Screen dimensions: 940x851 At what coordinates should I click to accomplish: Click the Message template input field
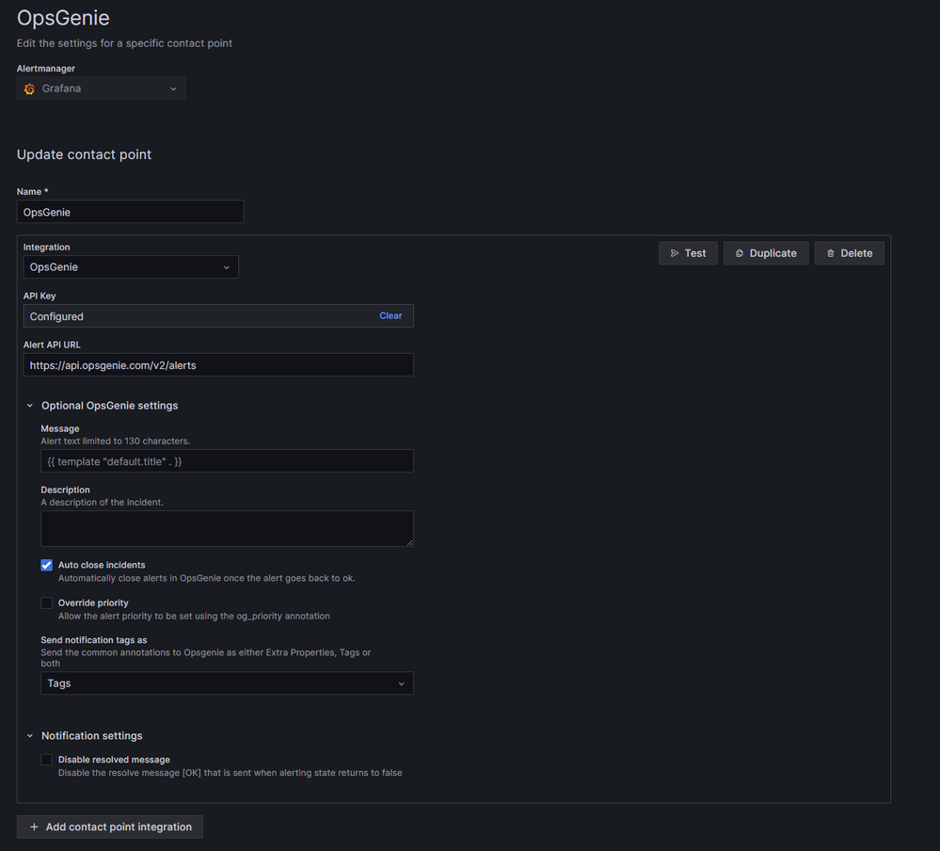pos(227,461)
